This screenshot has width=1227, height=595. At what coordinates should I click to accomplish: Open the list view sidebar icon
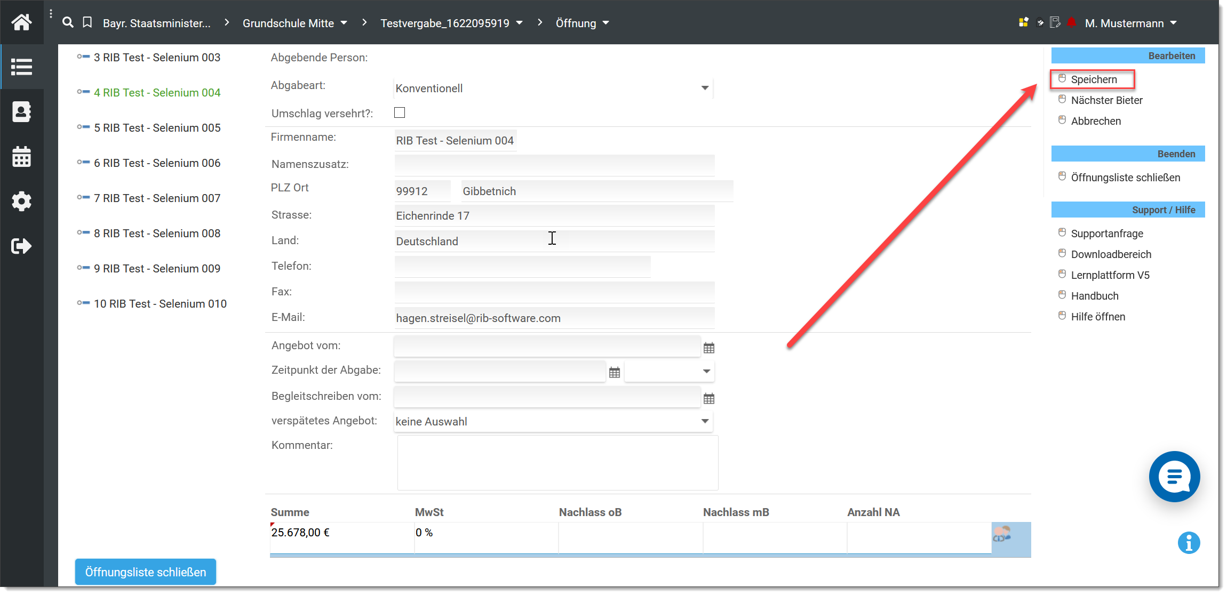[21, 67]
